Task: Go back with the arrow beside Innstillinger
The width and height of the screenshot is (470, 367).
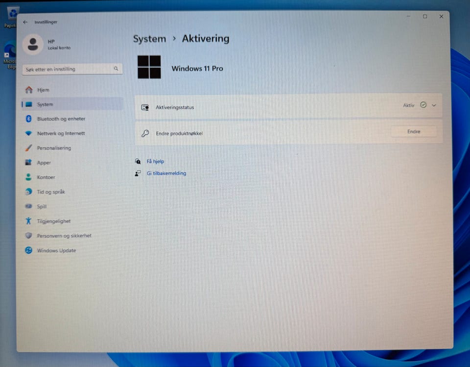Action: coord(25,22)
